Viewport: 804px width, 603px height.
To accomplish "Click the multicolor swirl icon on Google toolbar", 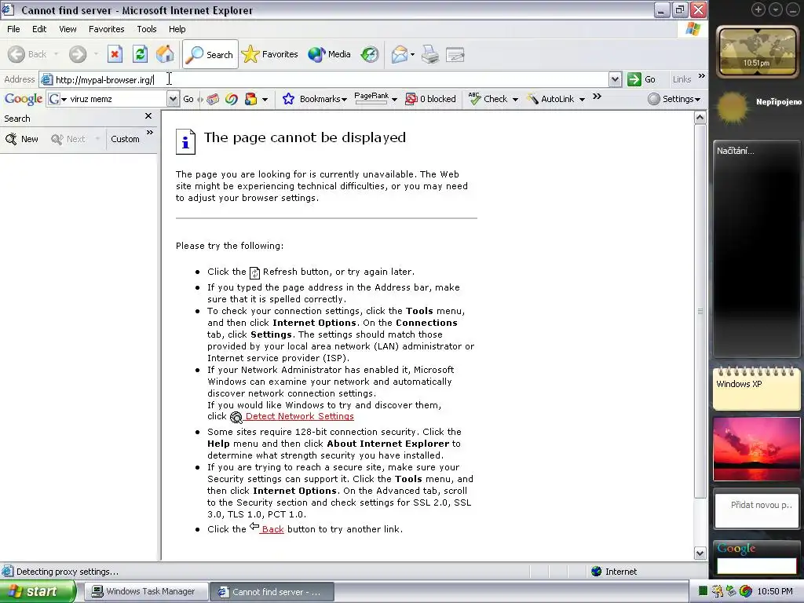I will pos(232,99).
